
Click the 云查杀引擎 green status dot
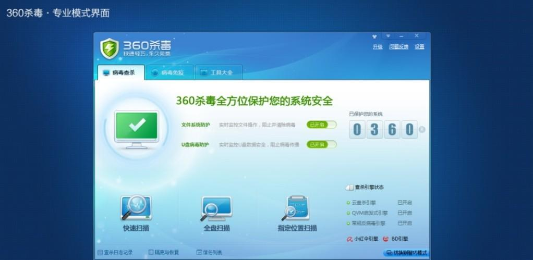[x=348, y=203]
